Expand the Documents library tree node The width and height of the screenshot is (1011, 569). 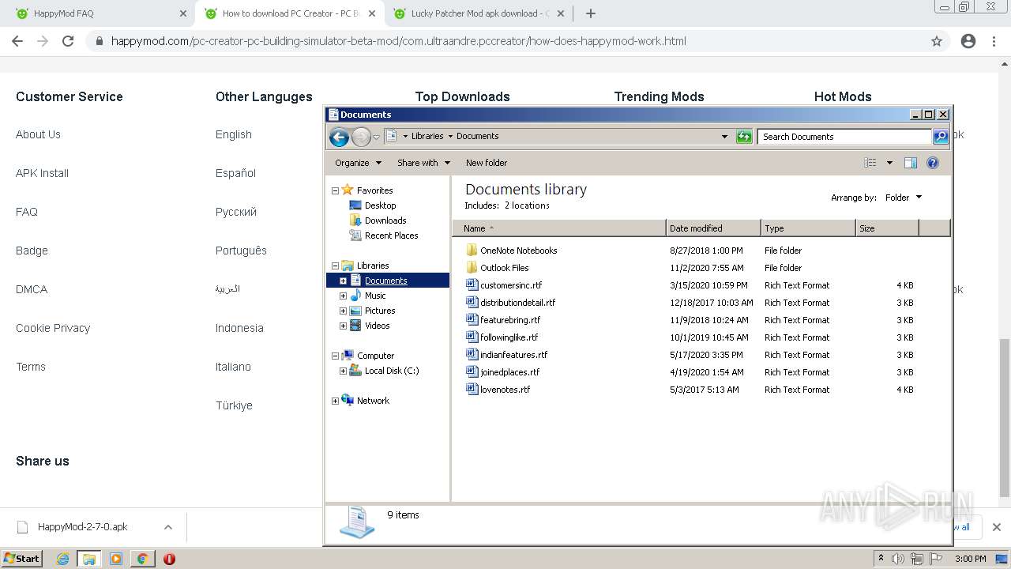343,281
